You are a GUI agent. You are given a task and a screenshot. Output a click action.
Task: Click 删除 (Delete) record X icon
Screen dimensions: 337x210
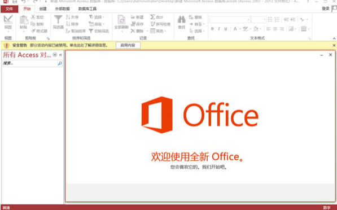pyautogui.click(x=133, y=31)
